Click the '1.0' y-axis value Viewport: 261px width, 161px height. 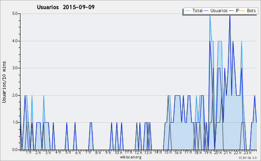[15, 123]
